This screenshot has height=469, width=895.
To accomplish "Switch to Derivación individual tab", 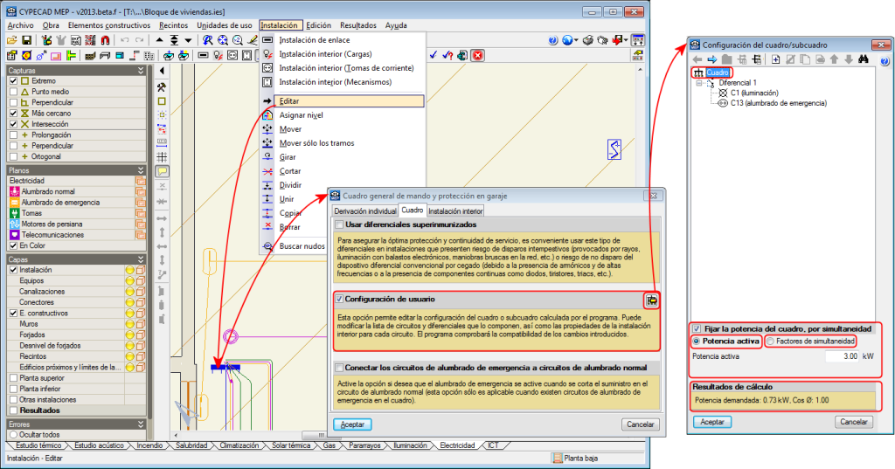I will pos(364,211).
